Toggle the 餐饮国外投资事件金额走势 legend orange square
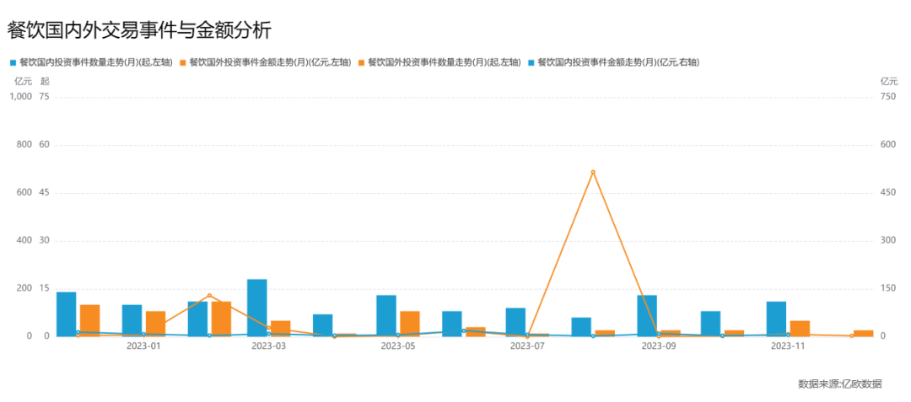 click(x=183, y=62)
